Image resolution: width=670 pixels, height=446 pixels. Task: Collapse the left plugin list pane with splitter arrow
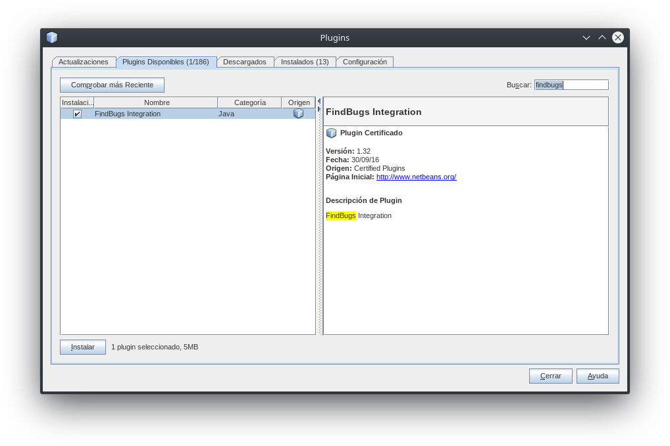319,101
